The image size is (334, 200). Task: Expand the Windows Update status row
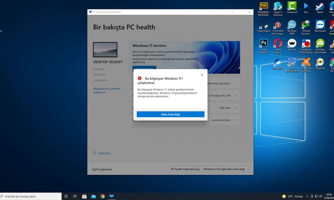[235, 83]
